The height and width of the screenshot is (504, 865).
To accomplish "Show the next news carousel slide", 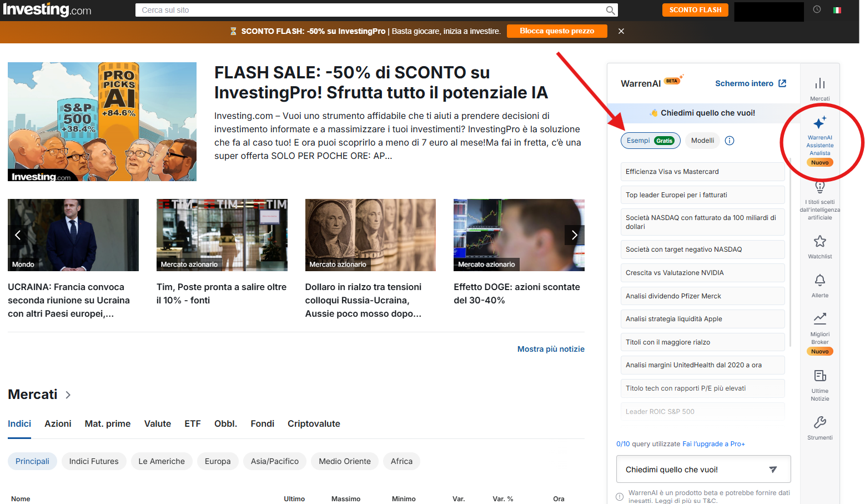I will 575,235.
